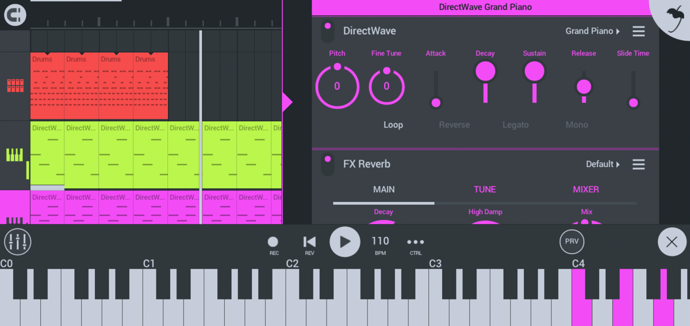
Task: Enable the Mono option
Action: pyautogui.click(x=577, y=125)
